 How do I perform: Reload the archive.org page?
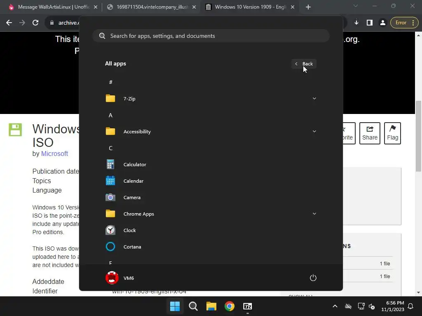(x=35, y=23)
